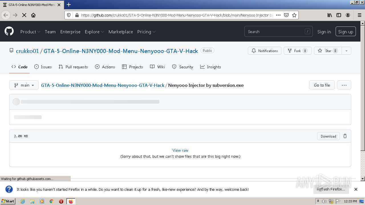This screenshot has width=365, height=205.
Task: Open the Firefox Home page
Action: tap(33, 15)
